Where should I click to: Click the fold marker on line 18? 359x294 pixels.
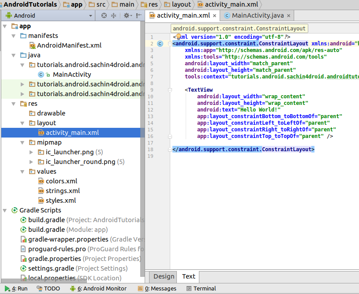tap(170, 149)
